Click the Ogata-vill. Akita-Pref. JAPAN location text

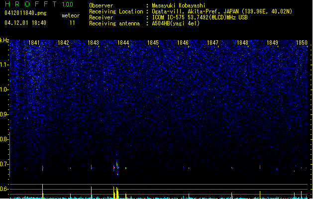pyautogui.click(x=222, y=11)
